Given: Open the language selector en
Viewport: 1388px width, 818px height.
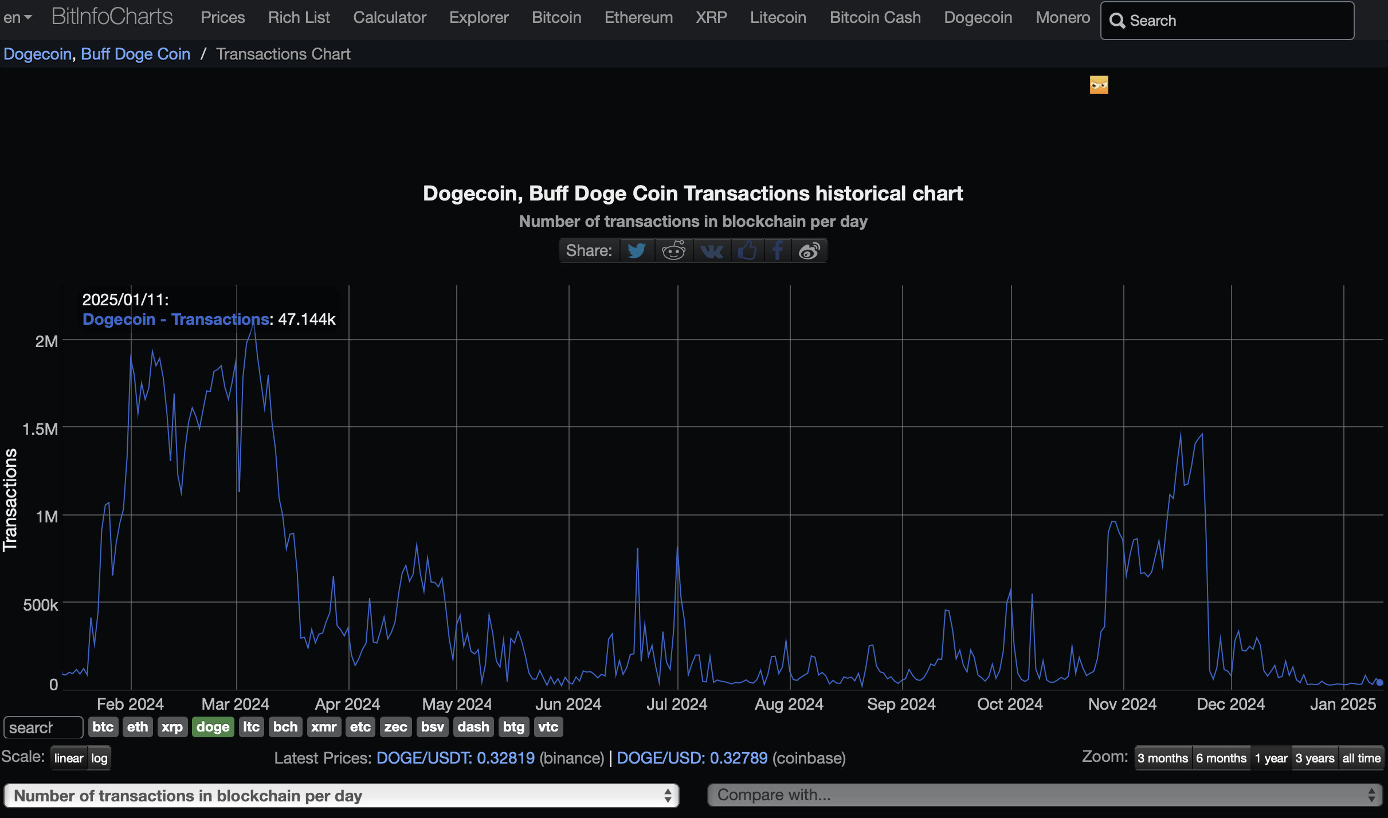Looking at the screenshot, I should click(17, 18).
